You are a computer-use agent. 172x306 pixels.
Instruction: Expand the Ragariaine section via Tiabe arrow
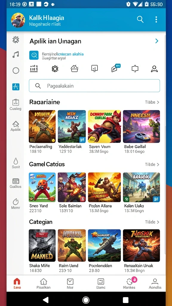[152, 102]
